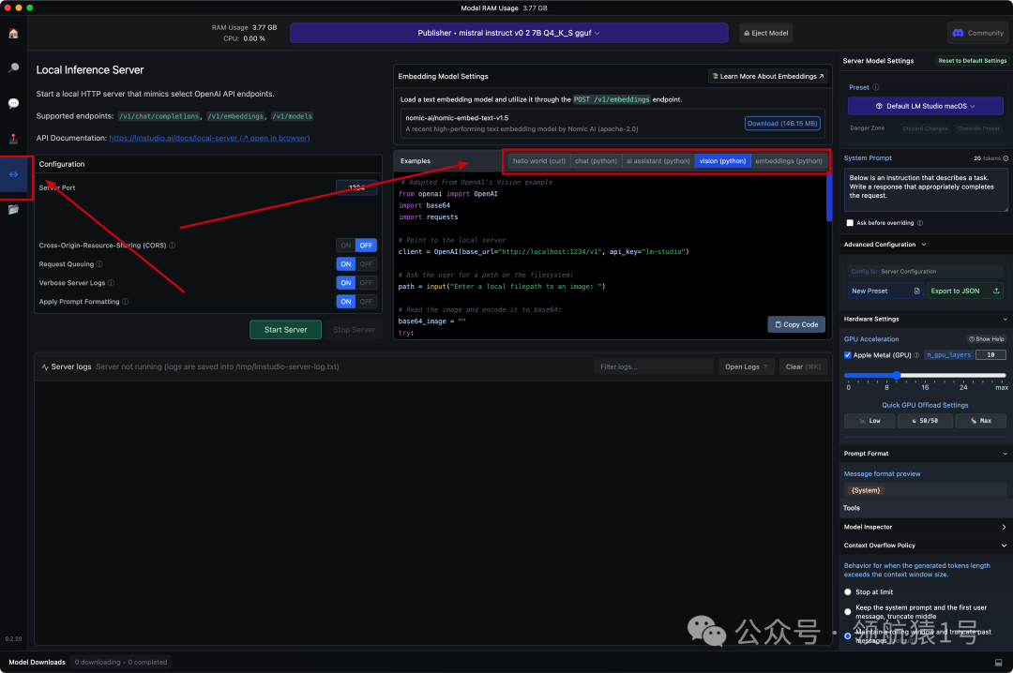This screenshot has height=673, width=1013.
Task: Download nomic-embed-text model (146.15 MB)
Action: tap(782, 124)
